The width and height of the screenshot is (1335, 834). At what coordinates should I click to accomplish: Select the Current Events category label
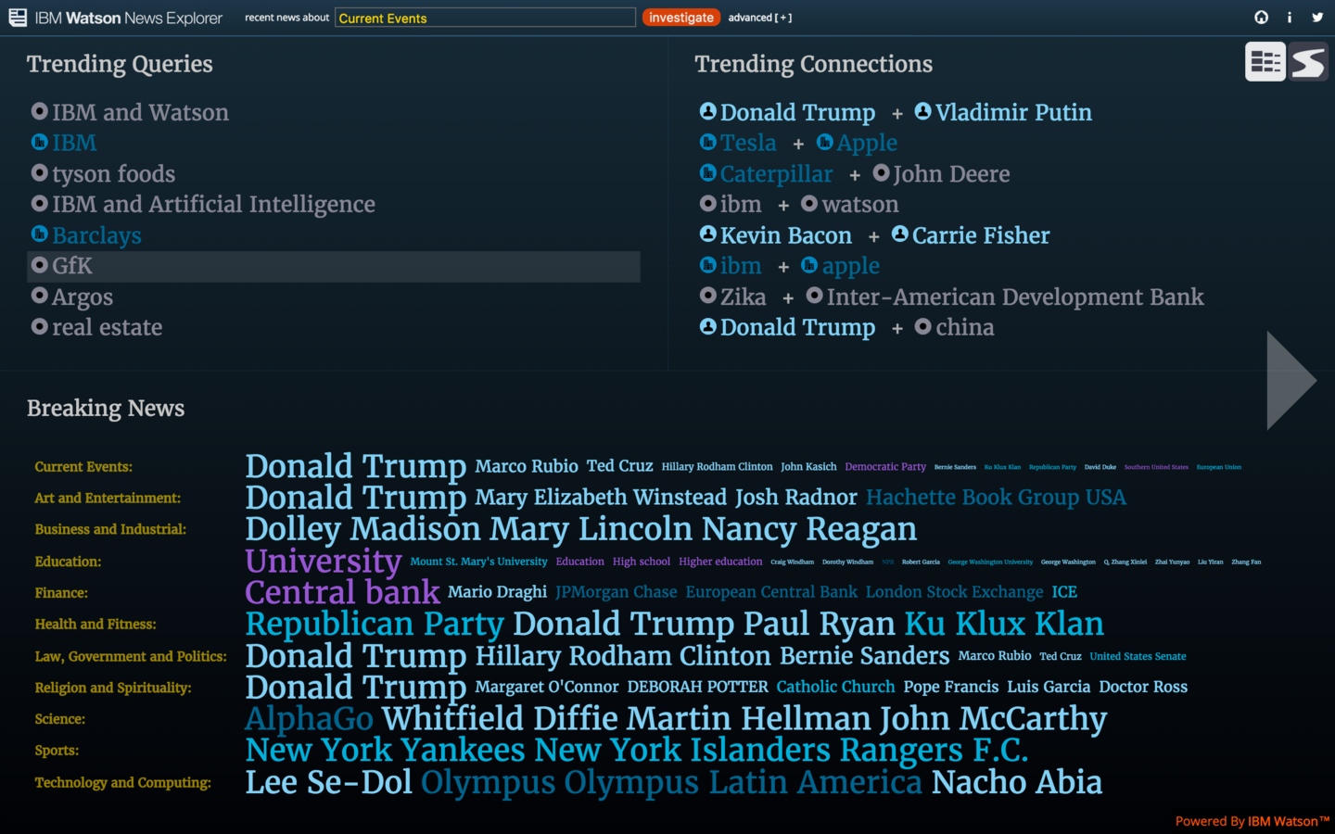click(83, 467)
